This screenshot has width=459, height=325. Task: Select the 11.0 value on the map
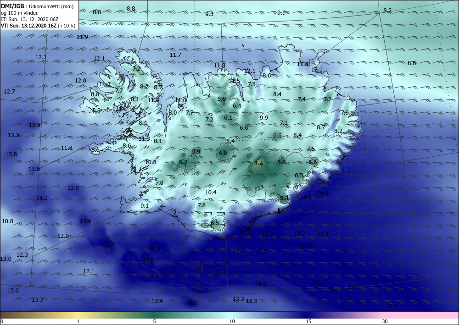tap(180, 100)
